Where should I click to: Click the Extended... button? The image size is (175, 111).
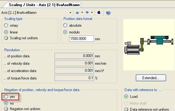(x=151, y=78)
